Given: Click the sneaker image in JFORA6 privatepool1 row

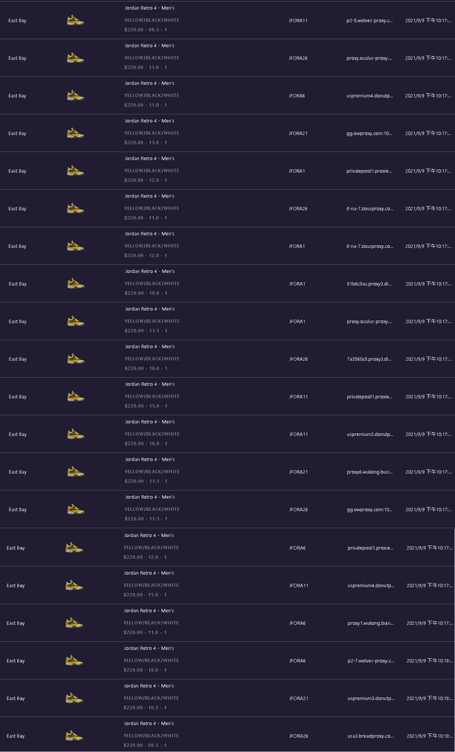Looking at the screenshot, I should 74,548.
